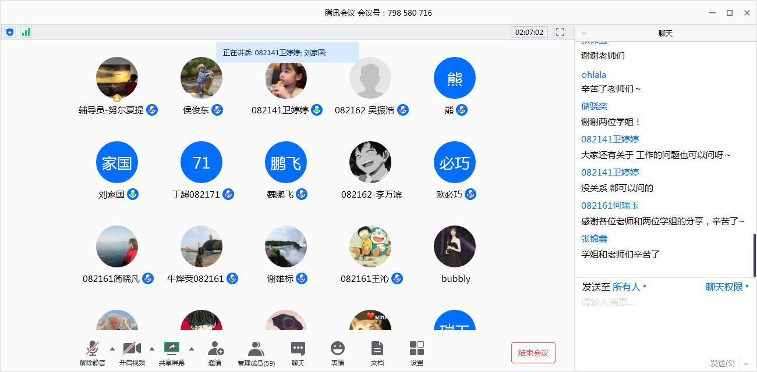Open the chat permissions dropdown

[727, 287]
